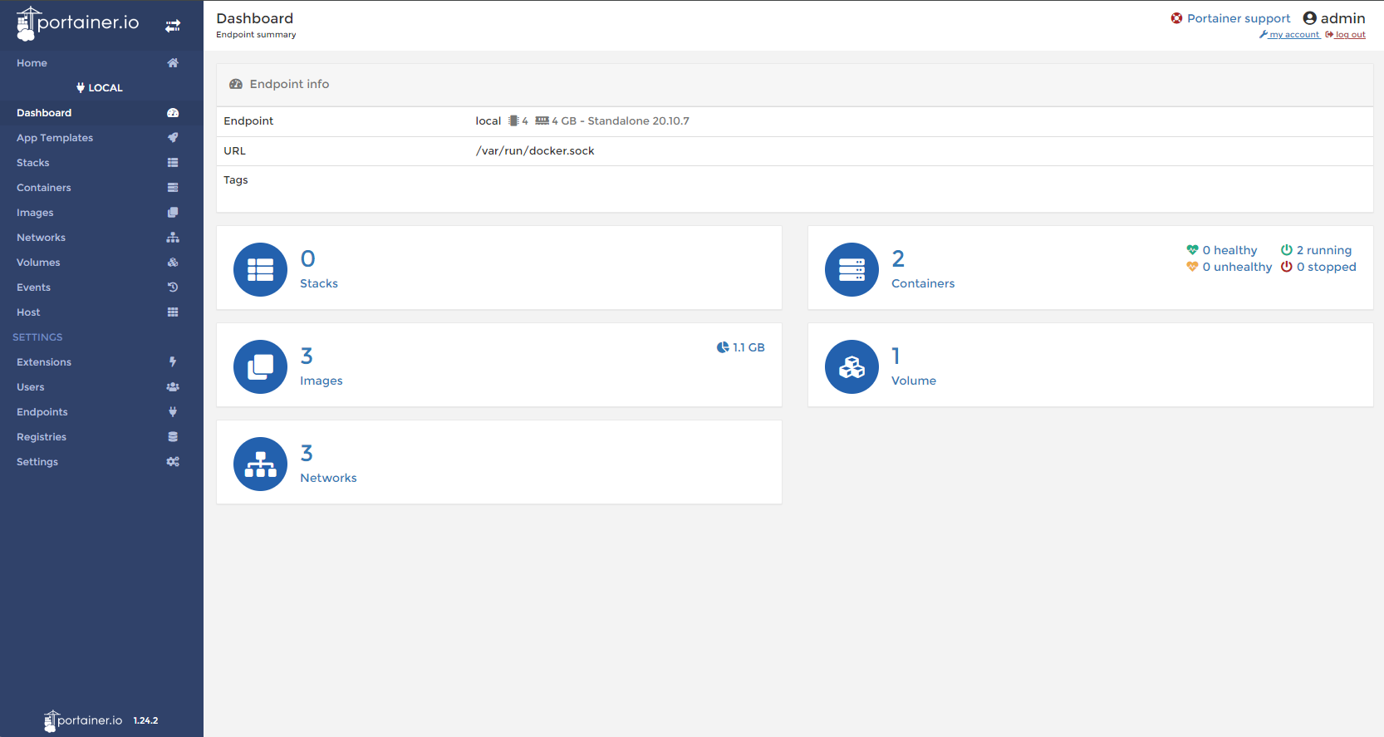Click the admin user avatar icon
This screenshot has width=1384, height=737.
(1309, 18)
